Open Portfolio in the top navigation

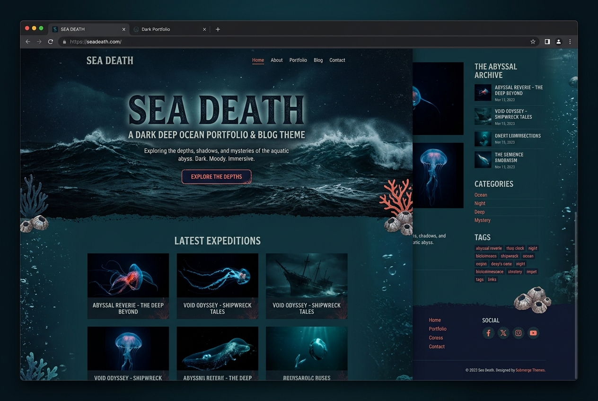click(x=298, y=60)
